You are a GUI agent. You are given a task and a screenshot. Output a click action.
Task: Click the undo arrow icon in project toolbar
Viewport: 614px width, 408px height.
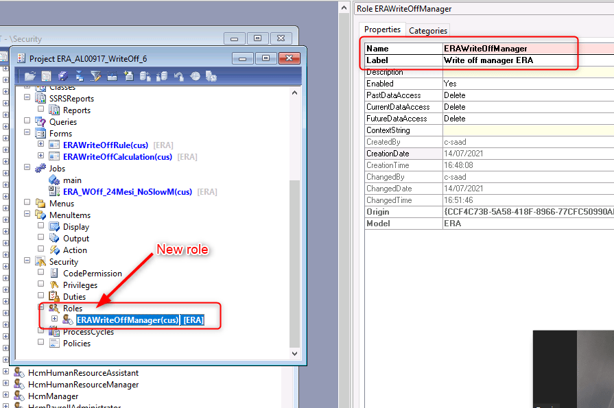pos(178,76)
